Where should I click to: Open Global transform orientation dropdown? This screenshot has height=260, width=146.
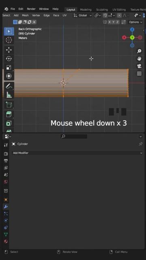(83, 15)
